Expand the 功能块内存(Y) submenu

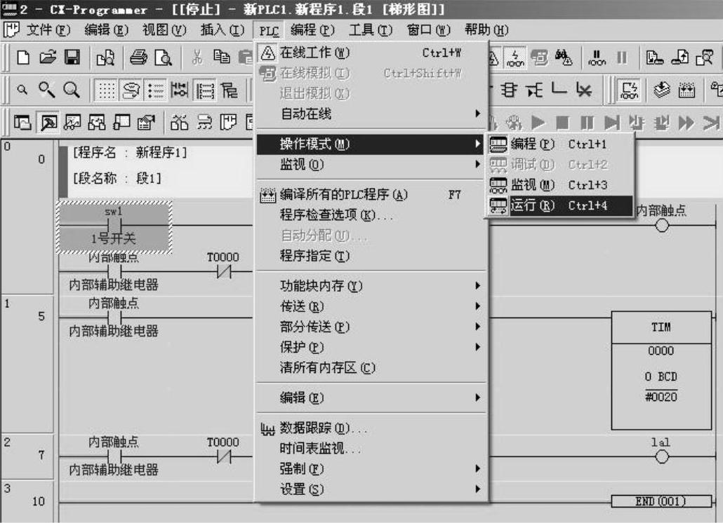click(371, 286)
